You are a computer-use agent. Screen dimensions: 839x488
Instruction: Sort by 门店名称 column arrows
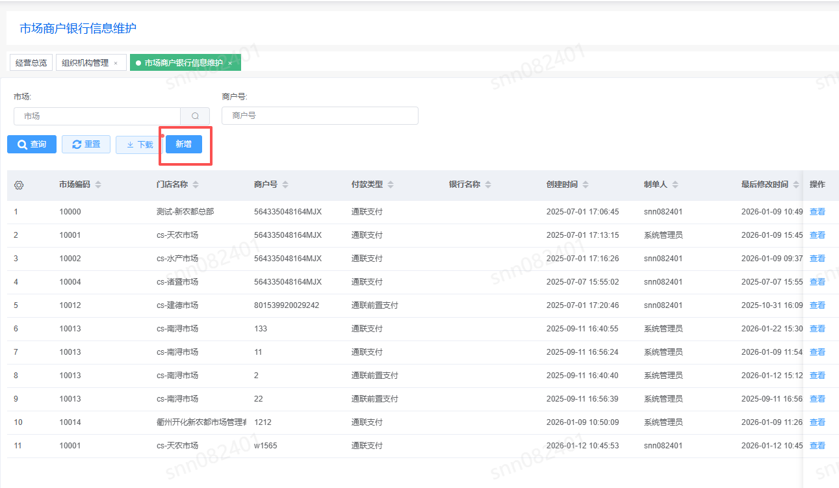coord(196,185)
